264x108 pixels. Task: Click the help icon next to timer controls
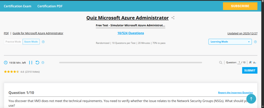pos(43,62)
